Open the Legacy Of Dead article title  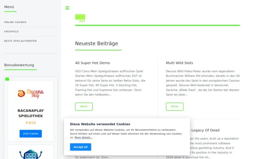click(x=205, y=130)
